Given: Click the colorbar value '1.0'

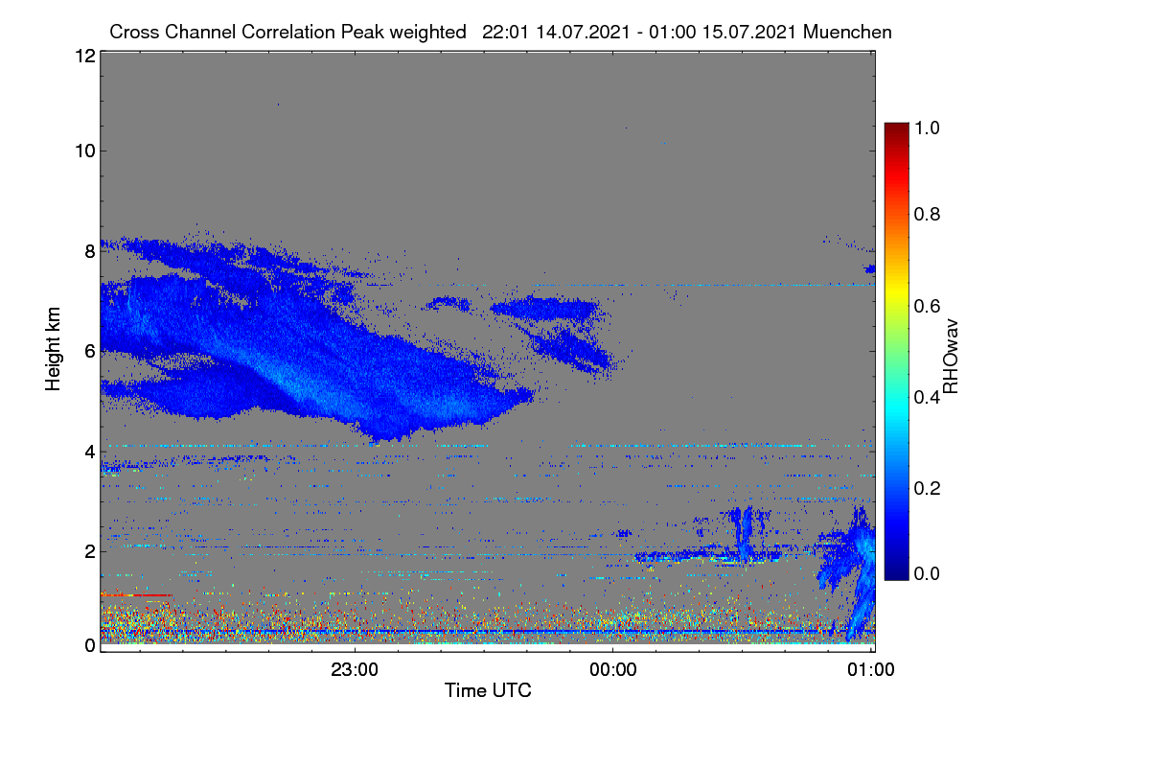Looking at the screenshot, I should pyautogui.click(x=929, y=127).
